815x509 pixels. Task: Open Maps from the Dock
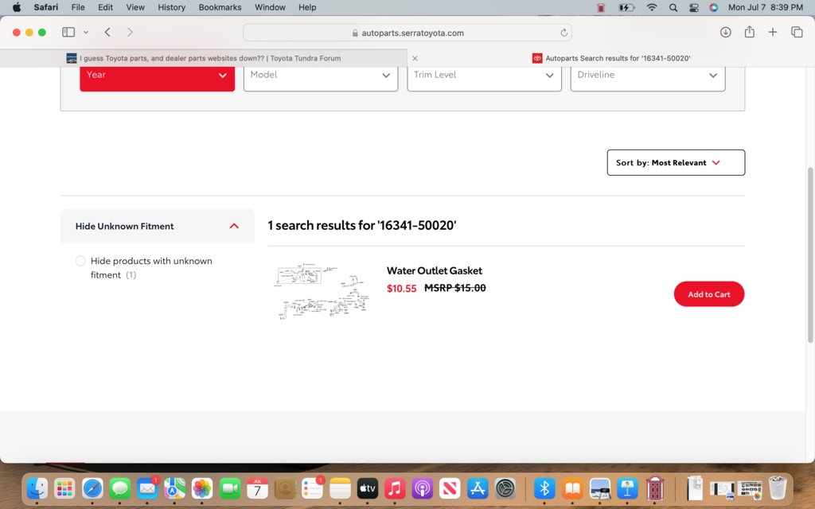pos(174,488)
